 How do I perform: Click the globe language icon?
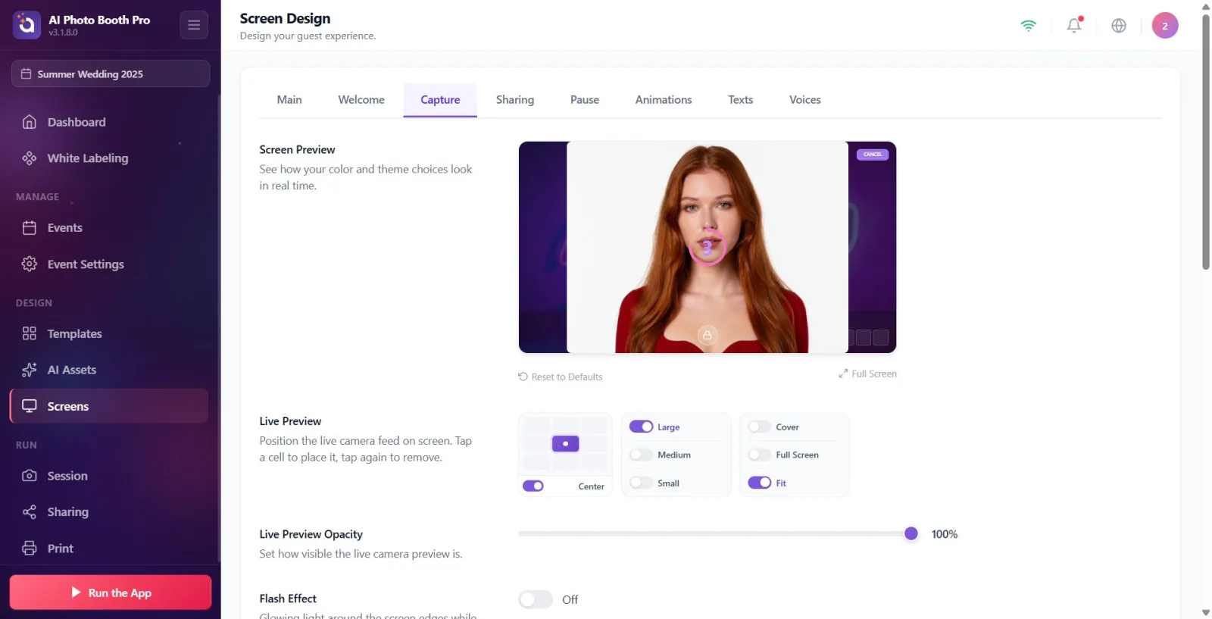[1119, 26]
